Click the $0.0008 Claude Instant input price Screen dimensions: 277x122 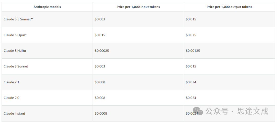click(x=101, y=113)
